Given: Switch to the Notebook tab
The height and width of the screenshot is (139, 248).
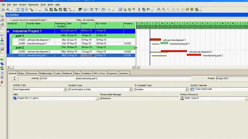Looking at the screenshot, I should click(67, 73).
